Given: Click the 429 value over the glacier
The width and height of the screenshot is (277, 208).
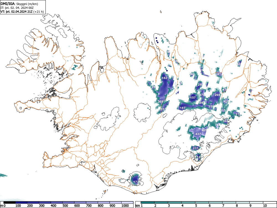Looking at the screenshot, I should (204, 130).
